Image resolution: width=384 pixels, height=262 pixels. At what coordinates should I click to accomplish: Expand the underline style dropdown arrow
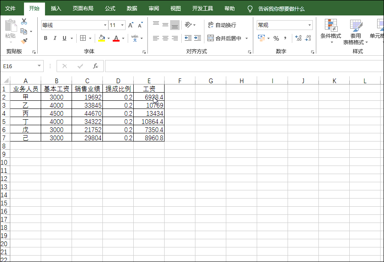click(x=72, y=39)
